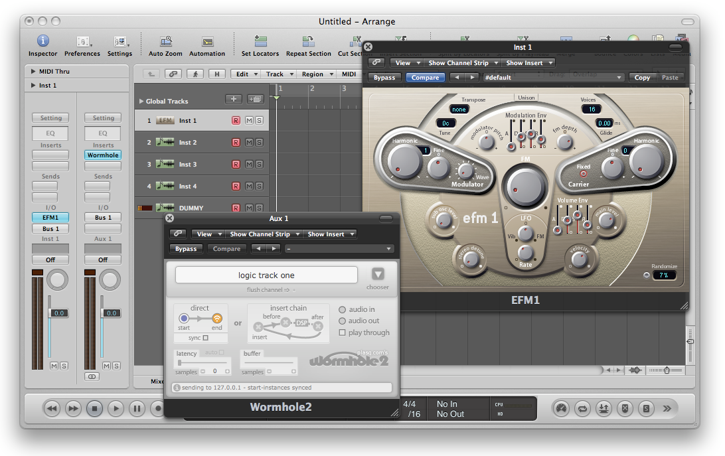Viewport: 725px width, 456px height.
Task: Click the link icon in Inst 1 plugin window
Action: click(x=377, y=62)
